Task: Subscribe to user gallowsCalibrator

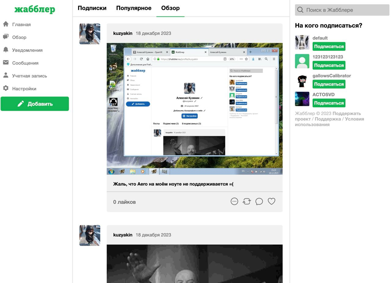Action: pos(329,84)
